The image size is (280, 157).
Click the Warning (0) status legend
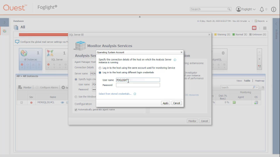coord(222,34)
